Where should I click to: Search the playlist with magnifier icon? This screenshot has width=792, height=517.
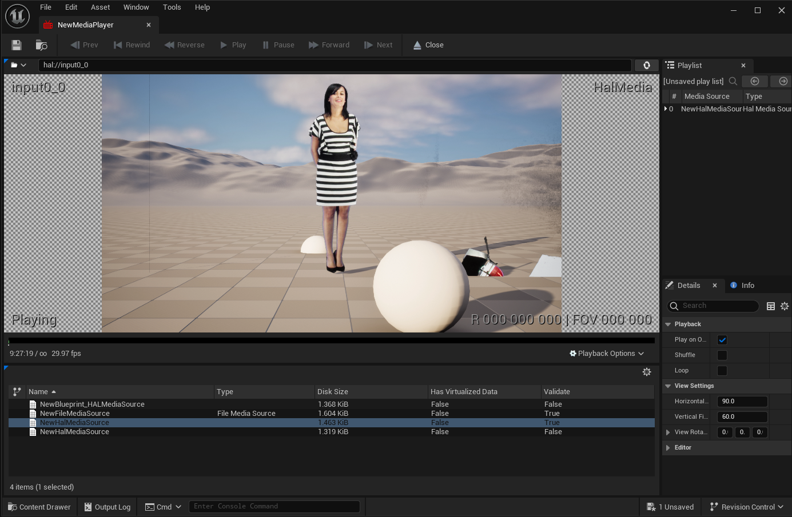click(x=733, y=81)
